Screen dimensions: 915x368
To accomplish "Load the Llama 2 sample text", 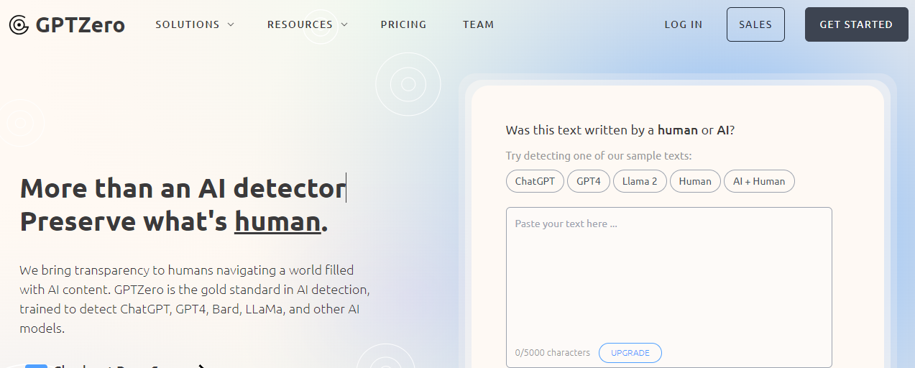I will pyautogui.click(x=640, y=181).
